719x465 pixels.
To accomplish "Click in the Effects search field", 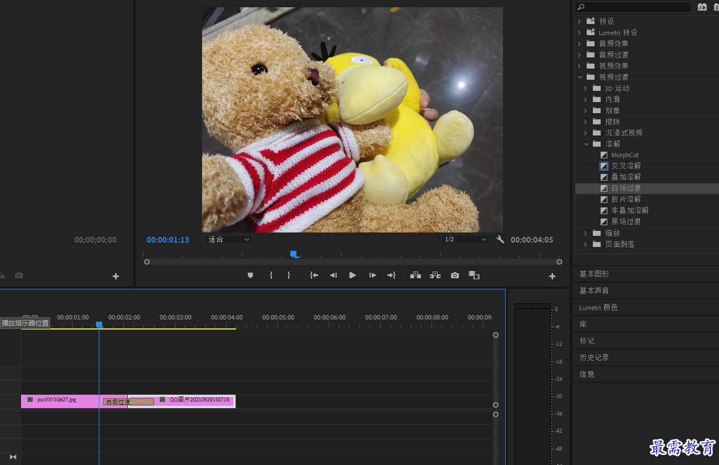I will [633, 7].
